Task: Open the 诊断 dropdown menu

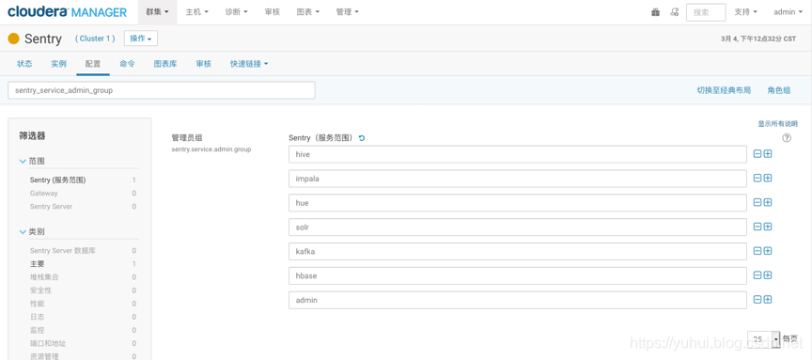Action: pyautogui.click(x=236, y=12)
